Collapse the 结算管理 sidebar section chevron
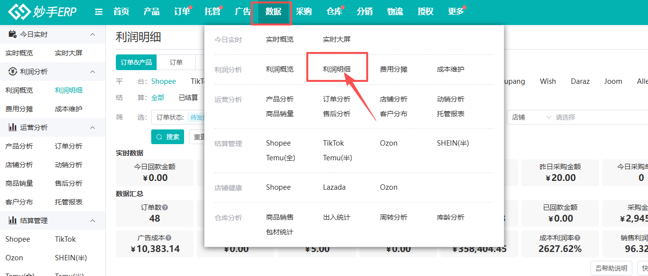648x276 pixels. point(92,221)
